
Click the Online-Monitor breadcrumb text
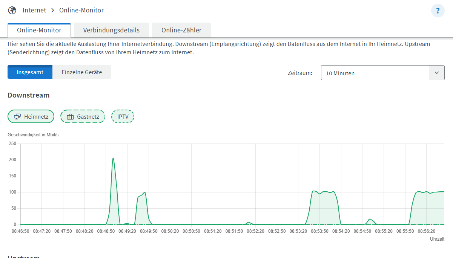point(81,10)
